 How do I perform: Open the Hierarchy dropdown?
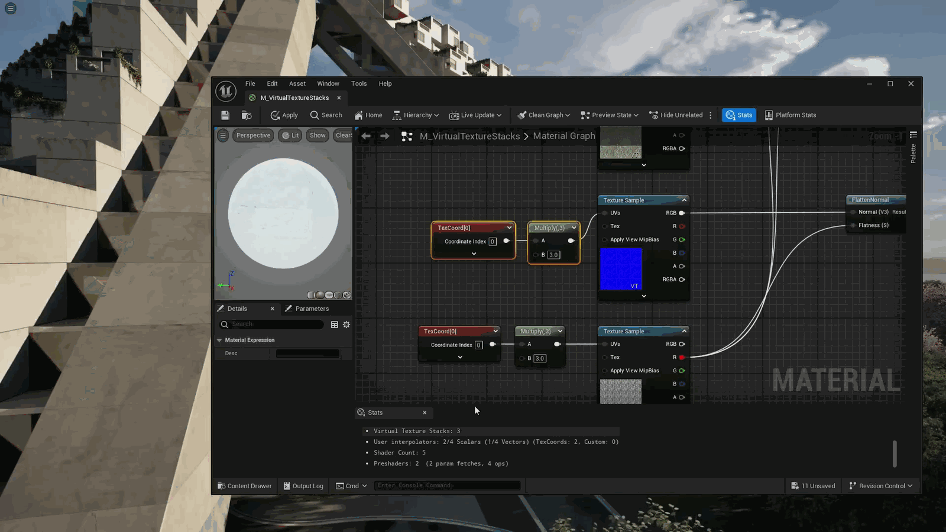pos(416,115)
